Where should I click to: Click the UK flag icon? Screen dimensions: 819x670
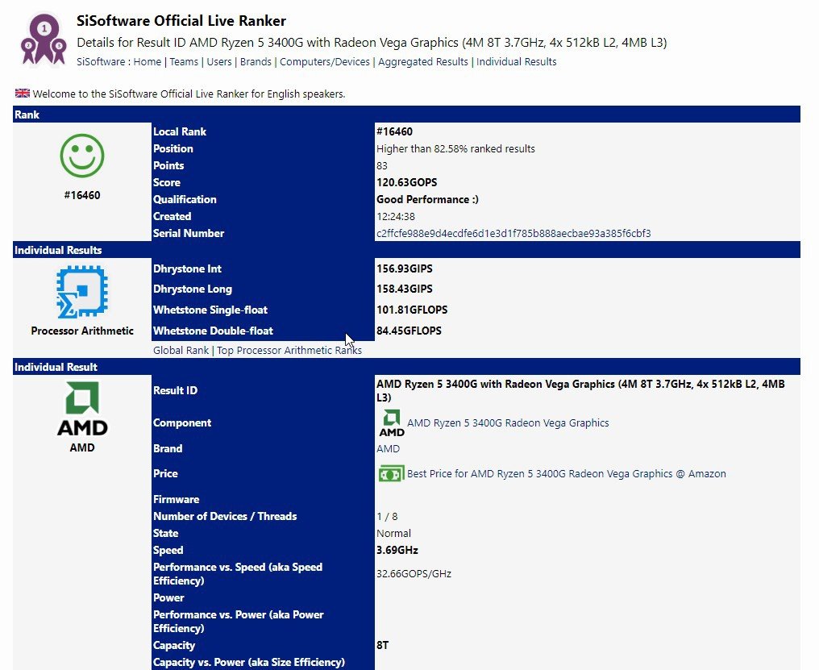pos(23,93)
